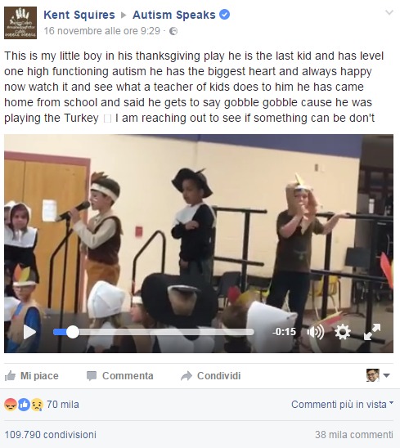Expand the Commenti più in vista dropdown

[x=342, y=405]
